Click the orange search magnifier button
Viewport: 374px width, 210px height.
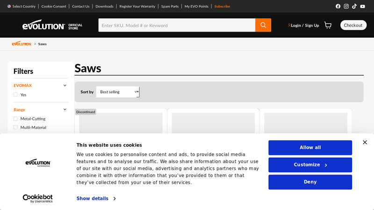tap(263, 25)
